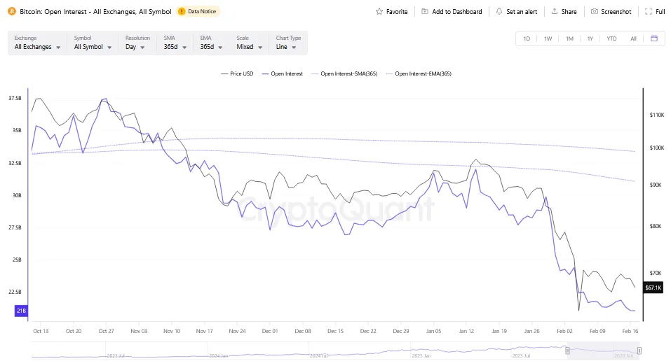Click the Set an alert bell icon
Viewport: 671px width, 361px height.
click(x=499, y=12)
